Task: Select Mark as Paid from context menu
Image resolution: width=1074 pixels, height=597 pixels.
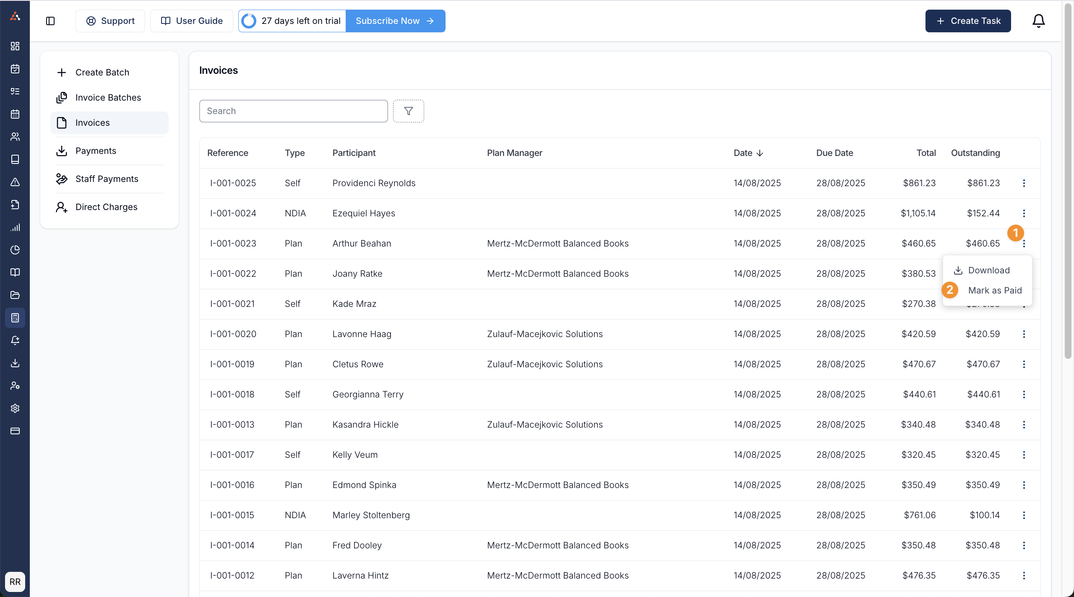Action: [994, 291]
